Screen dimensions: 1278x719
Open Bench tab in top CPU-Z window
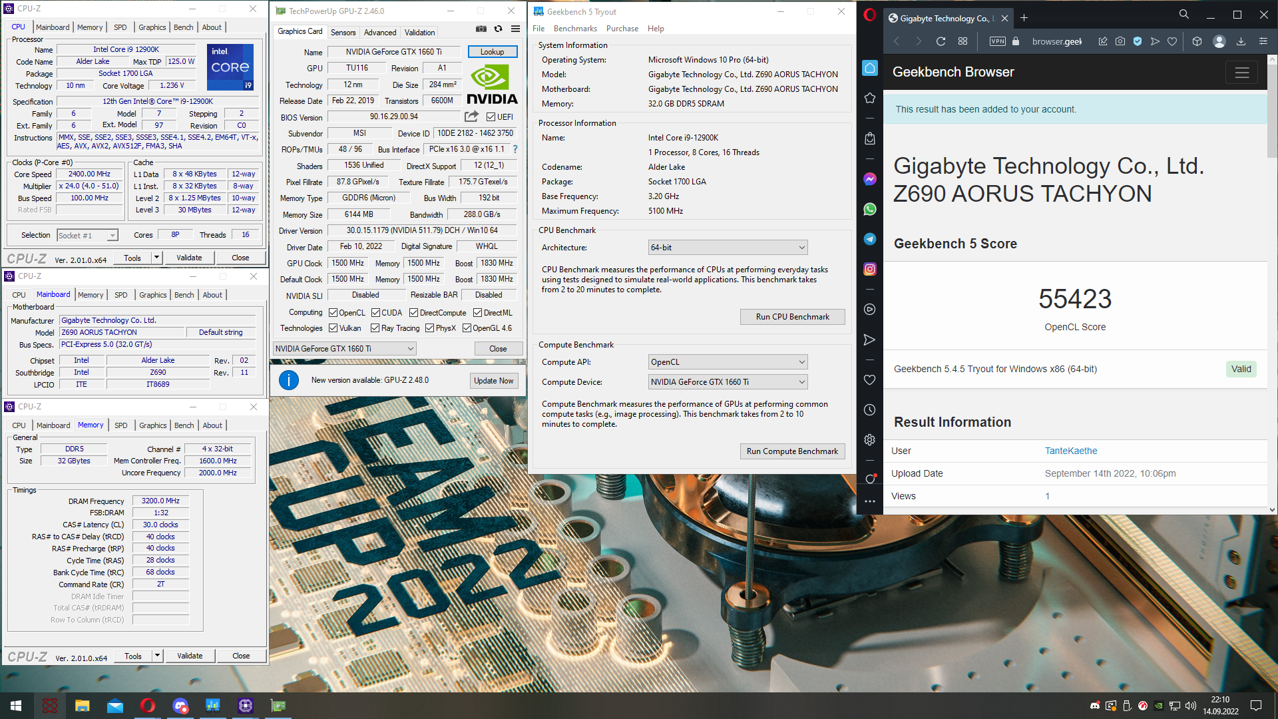pos(184,27)
